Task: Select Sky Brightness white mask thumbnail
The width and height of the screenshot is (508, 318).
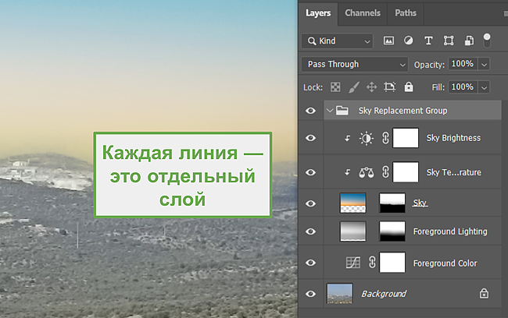Action: pyautogui.click(x=406, y=138)
